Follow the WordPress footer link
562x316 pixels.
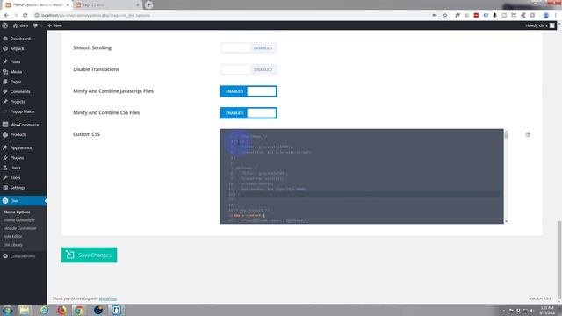click(108, 298)
